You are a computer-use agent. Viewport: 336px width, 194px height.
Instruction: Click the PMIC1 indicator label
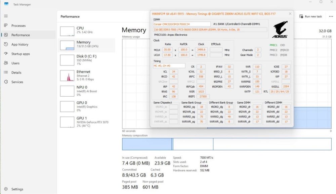[x=273, y=45]
